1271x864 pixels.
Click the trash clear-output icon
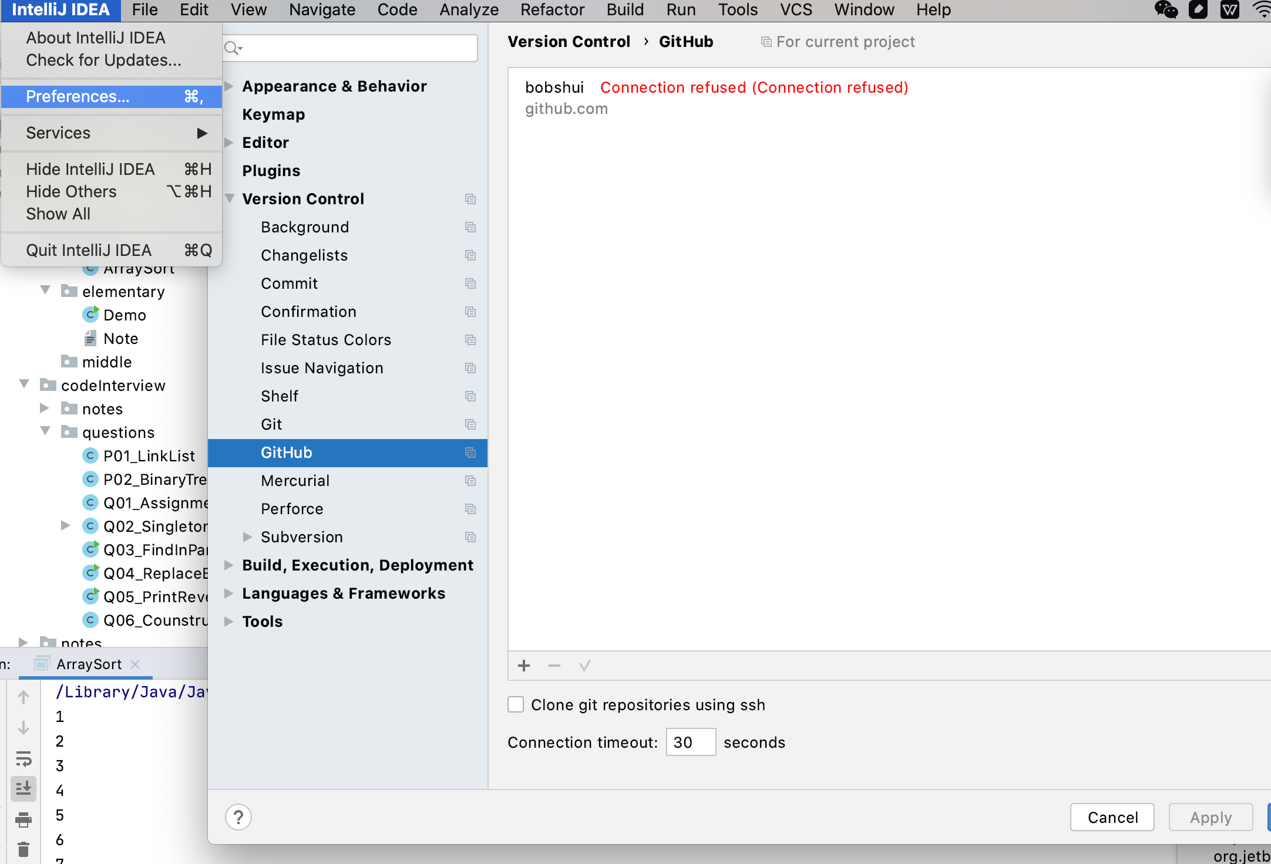(23, 849)
